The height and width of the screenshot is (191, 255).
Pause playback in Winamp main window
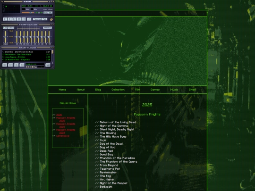pyautogui.click(x=14, y=19)
